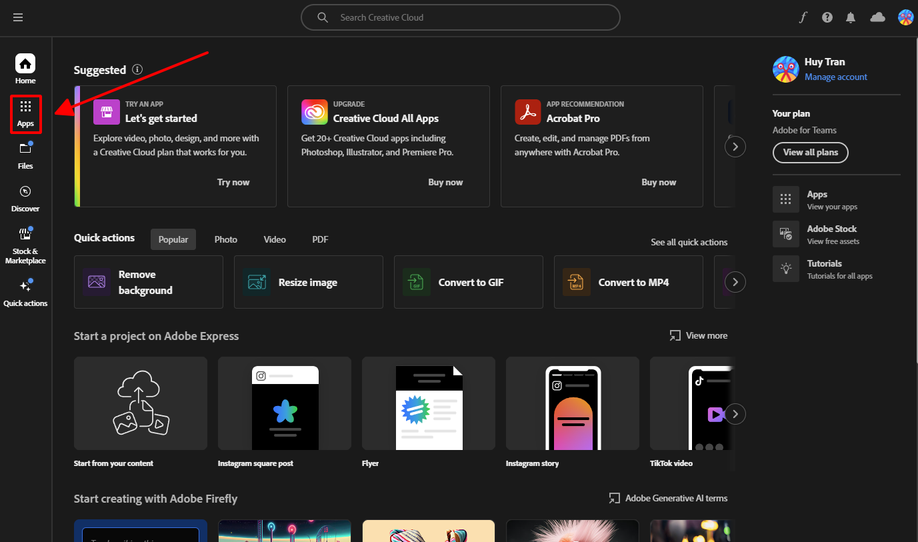Show more Adobe Express templates chevron
The height and width of the screenshot is (542, 918).
pyautogui.click(x=735, y=414)
